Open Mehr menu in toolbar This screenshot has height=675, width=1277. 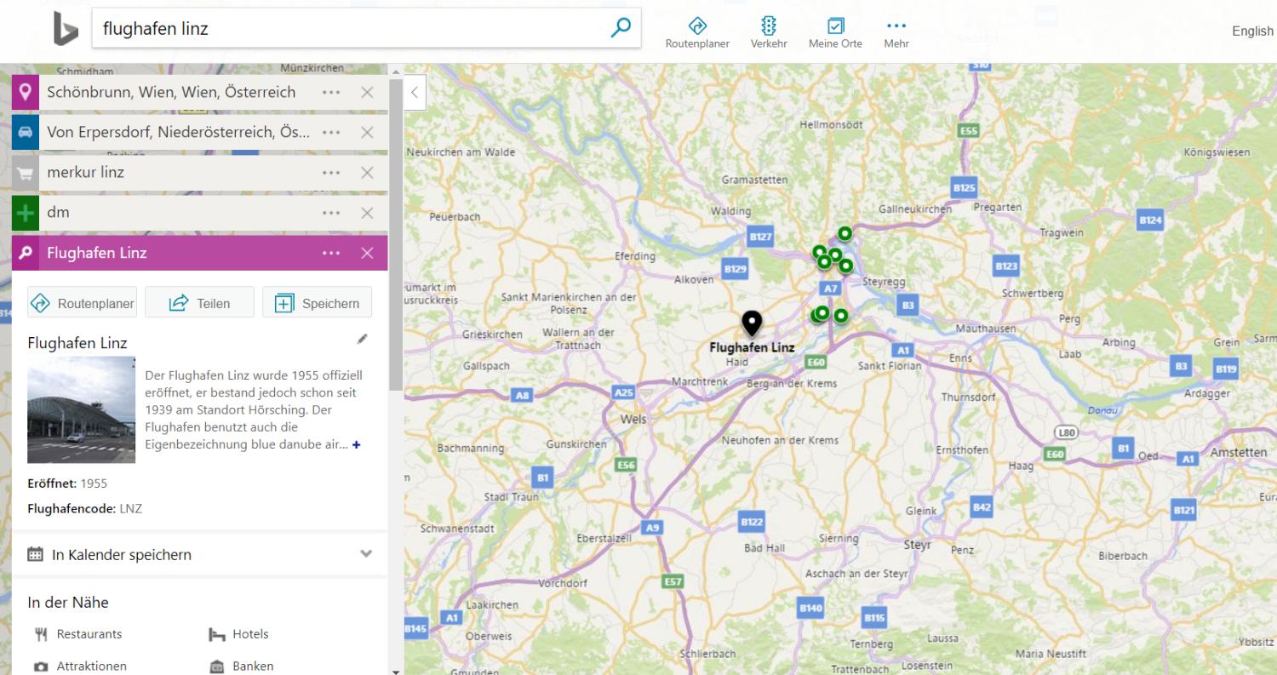tap(896, 32)
